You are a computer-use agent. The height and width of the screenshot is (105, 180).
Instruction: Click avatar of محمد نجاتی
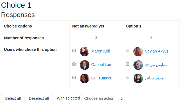(x=138, y=78)
